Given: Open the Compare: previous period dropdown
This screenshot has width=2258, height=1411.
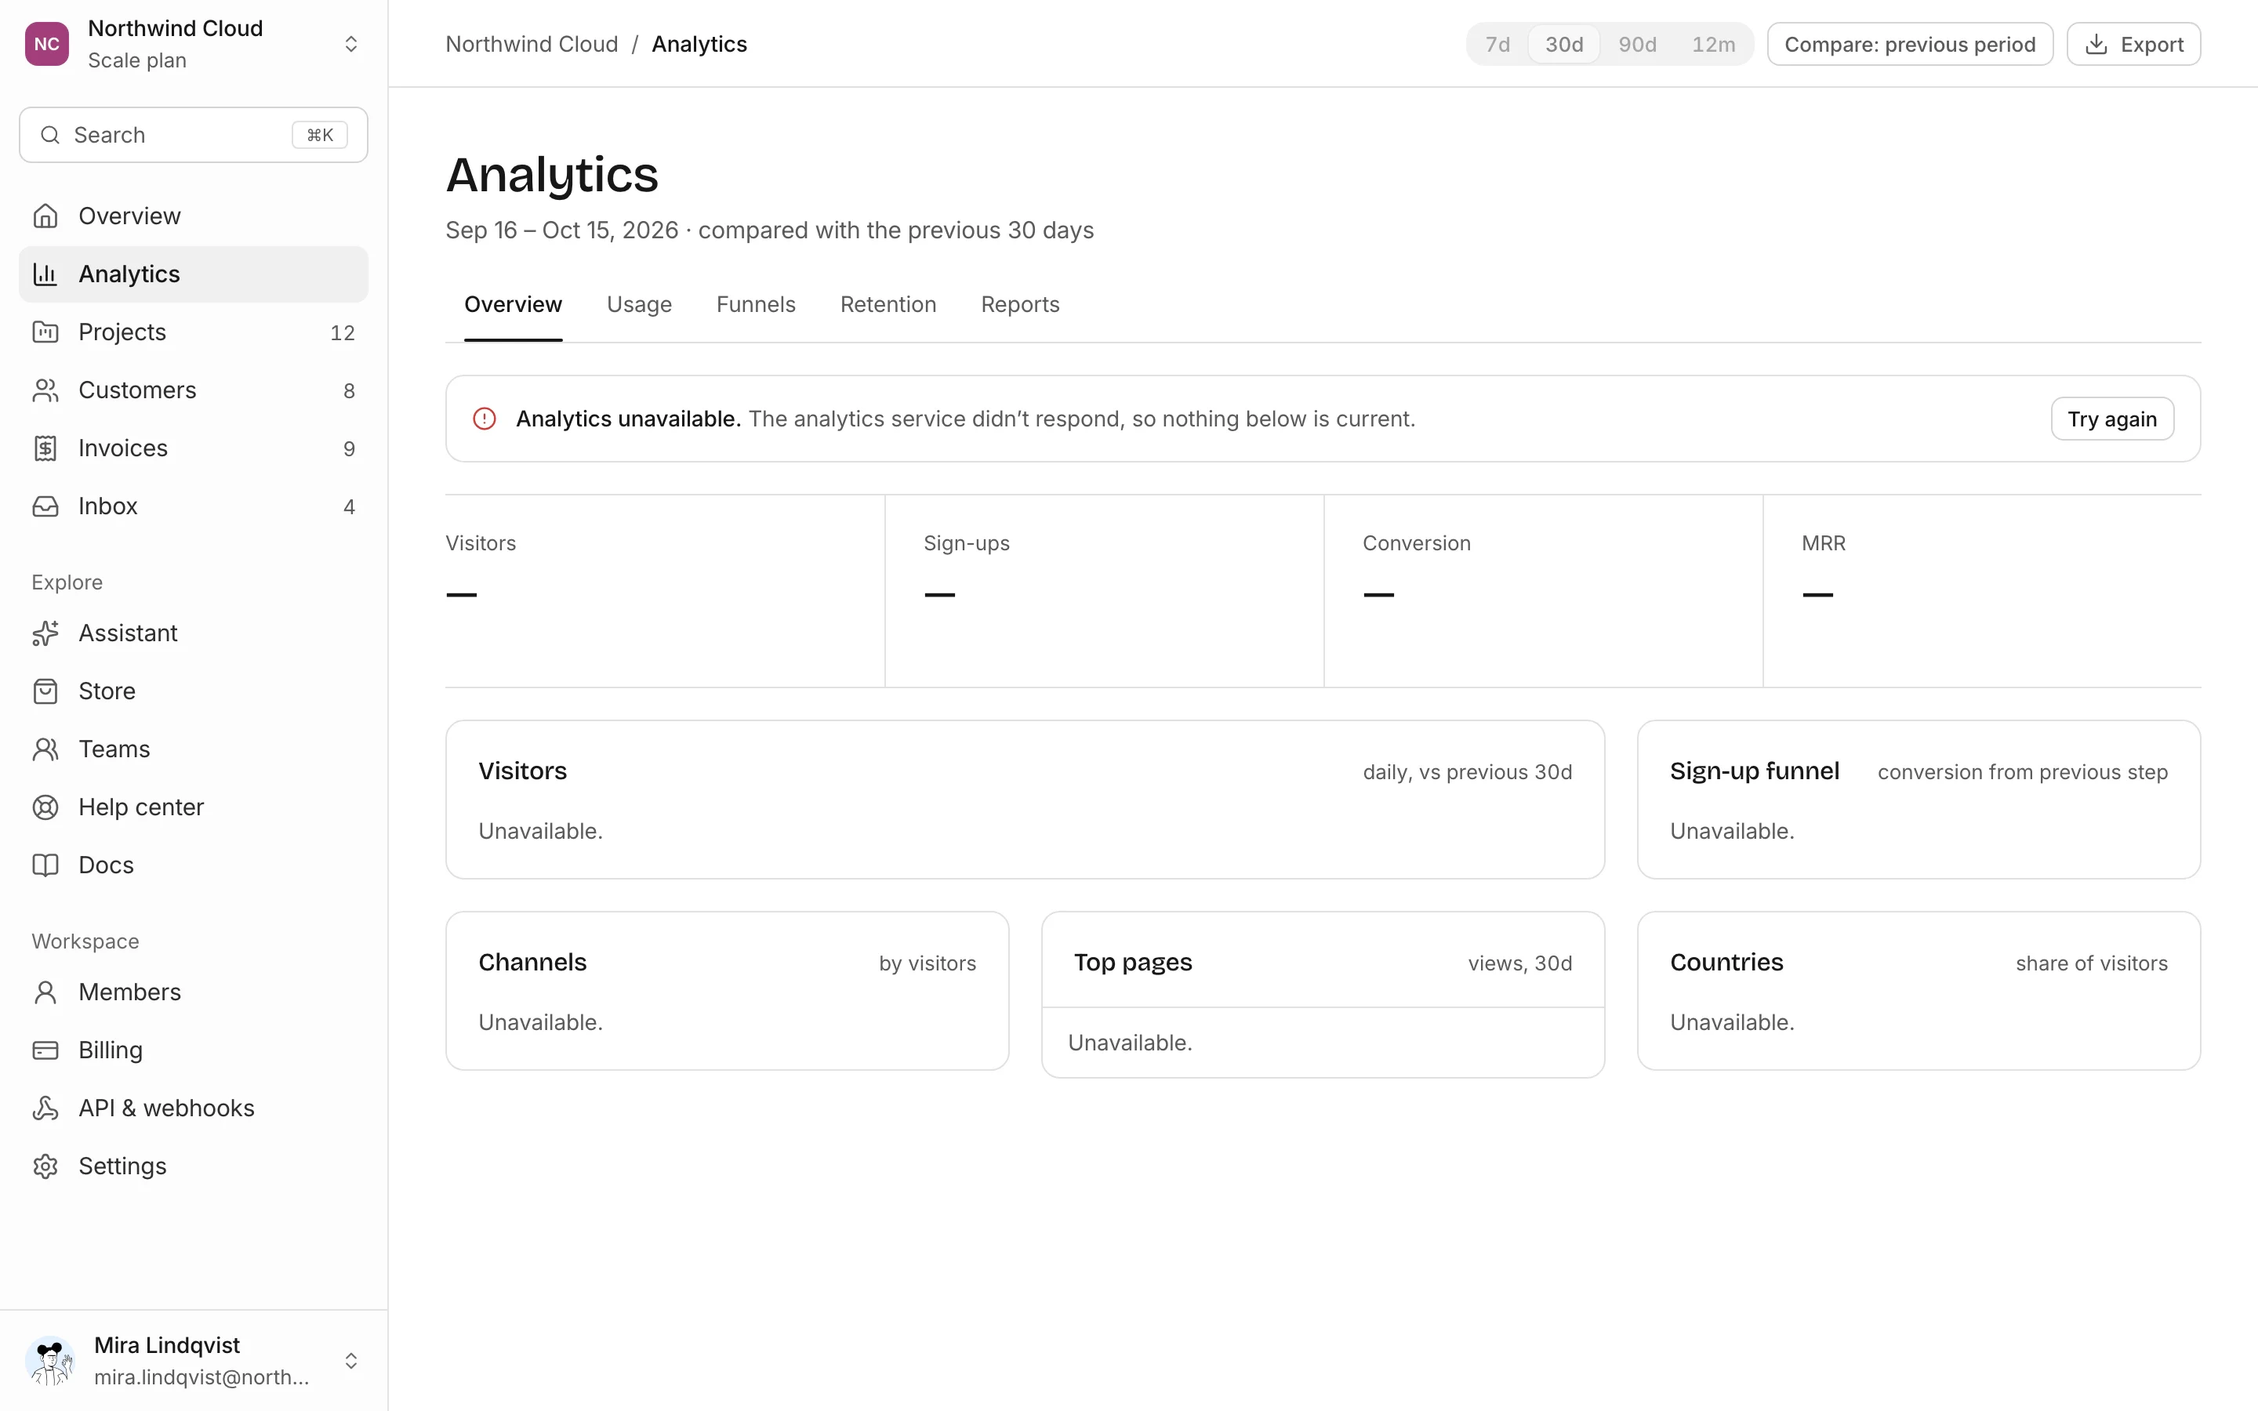Looking at the screenshot, I should click(1909, 44).
